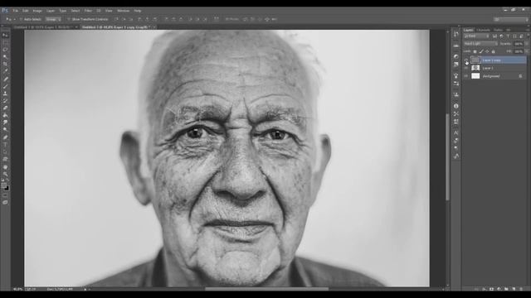Click the background color swatch

coord(7,188)
